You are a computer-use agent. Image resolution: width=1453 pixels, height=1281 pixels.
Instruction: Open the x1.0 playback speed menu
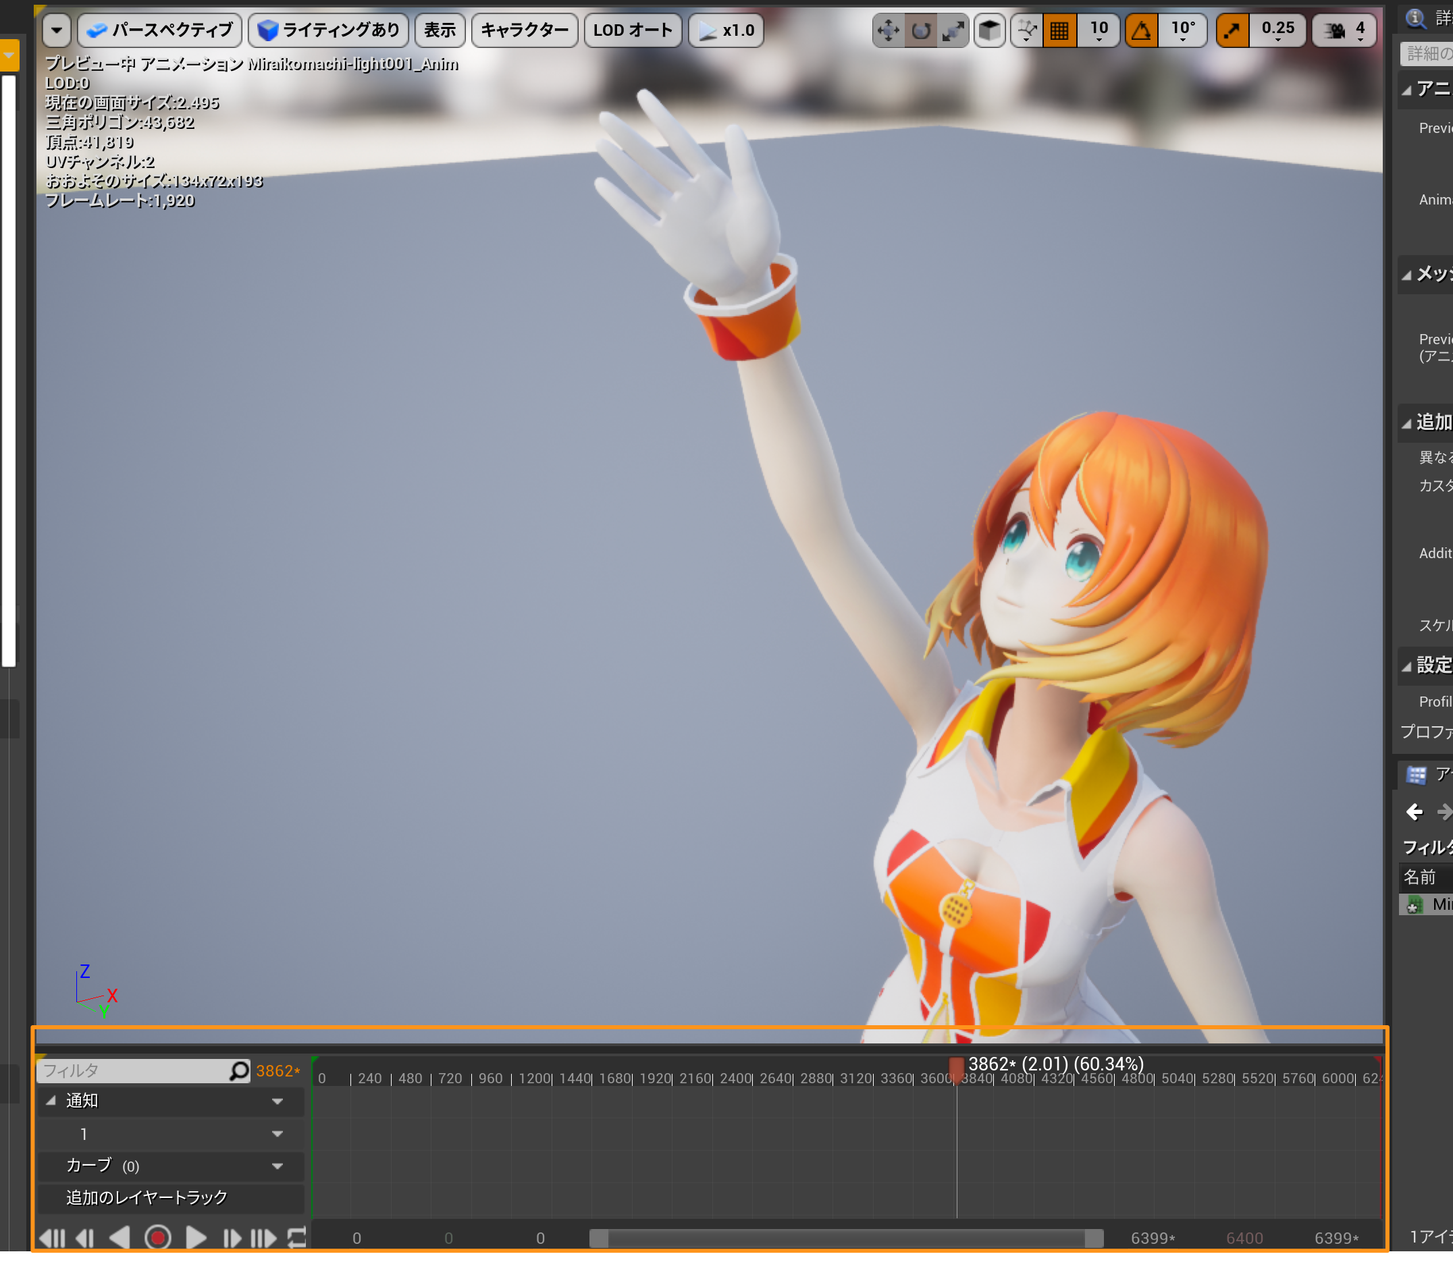[726, 30]
